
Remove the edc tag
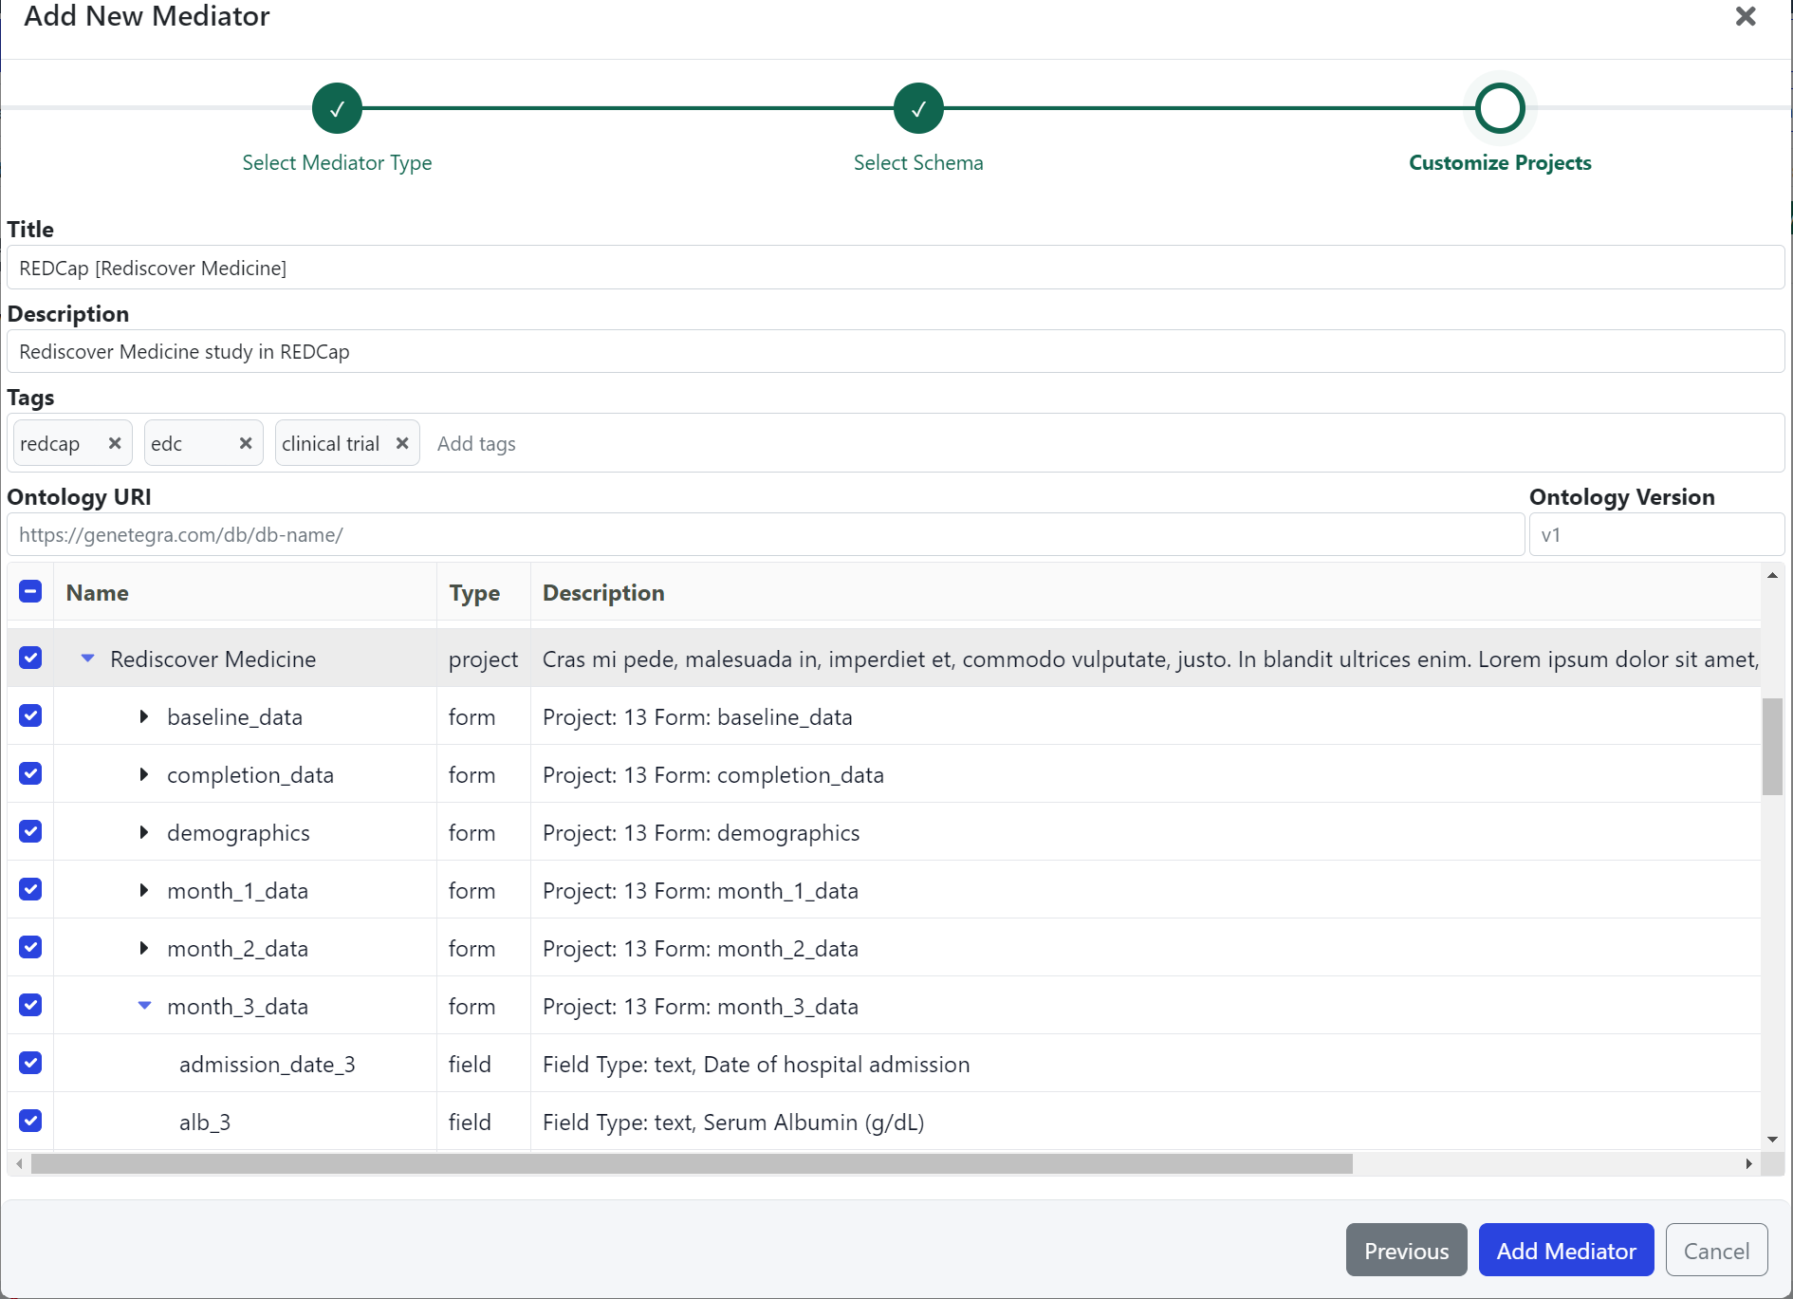point(246,443)
